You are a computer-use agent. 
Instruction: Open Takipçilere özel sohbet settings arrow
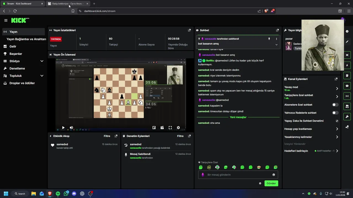[337, 97]
